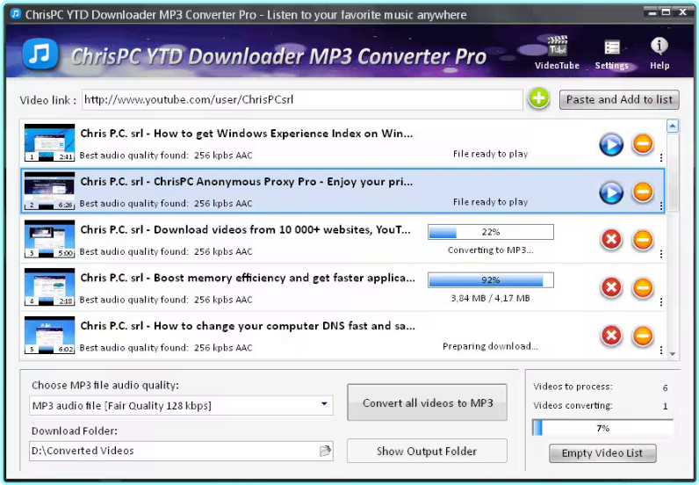Image resolution: width=699 pixels, height=485 pixels.
Task: Open thumbnail of Windows Experience Index video
Action: point(49,142)
